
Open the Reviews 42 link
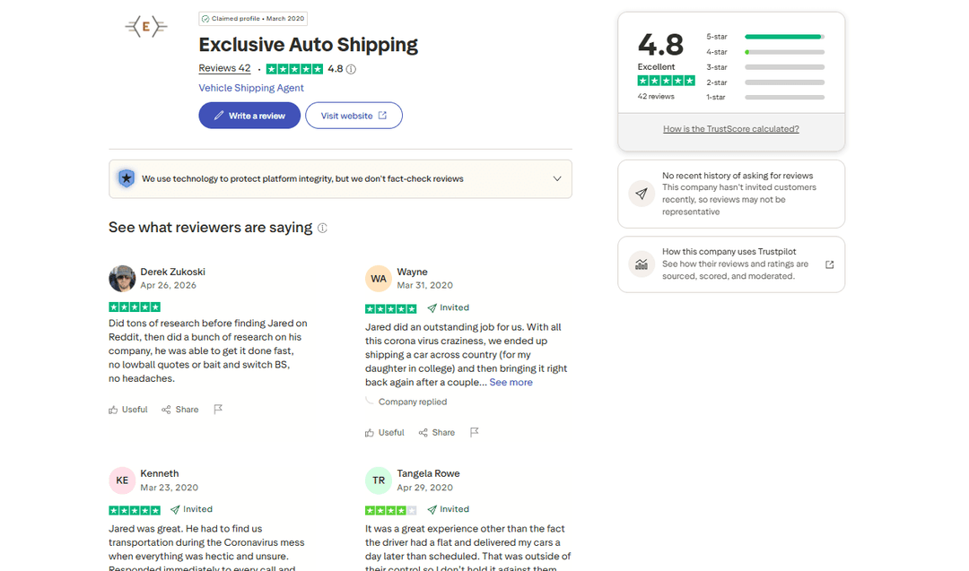point(224,68)
